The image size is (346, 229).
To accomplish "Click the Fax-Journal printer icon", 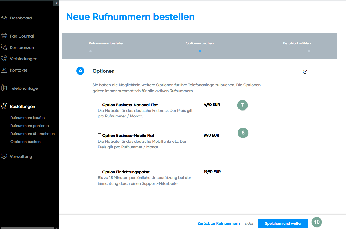I will click(x=4, y=36).
